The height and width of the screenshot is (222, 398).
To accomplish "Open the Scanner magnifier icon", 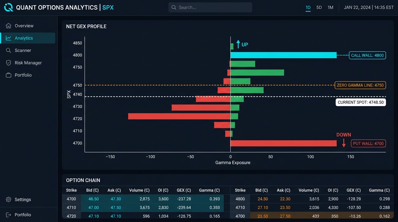I will coord(9,50).
